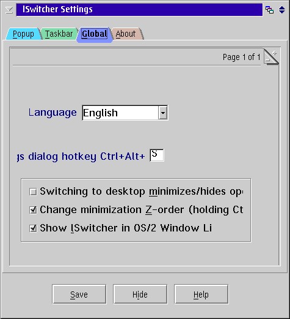Screen dimensions: 290x319
Task: Open the system menu icon in title bar
Action: [x=9, y=10]
